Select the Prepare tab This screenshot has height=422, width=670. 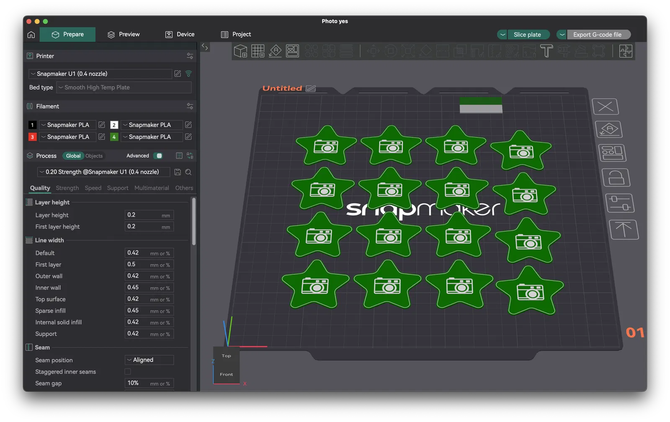click(67, 34)
